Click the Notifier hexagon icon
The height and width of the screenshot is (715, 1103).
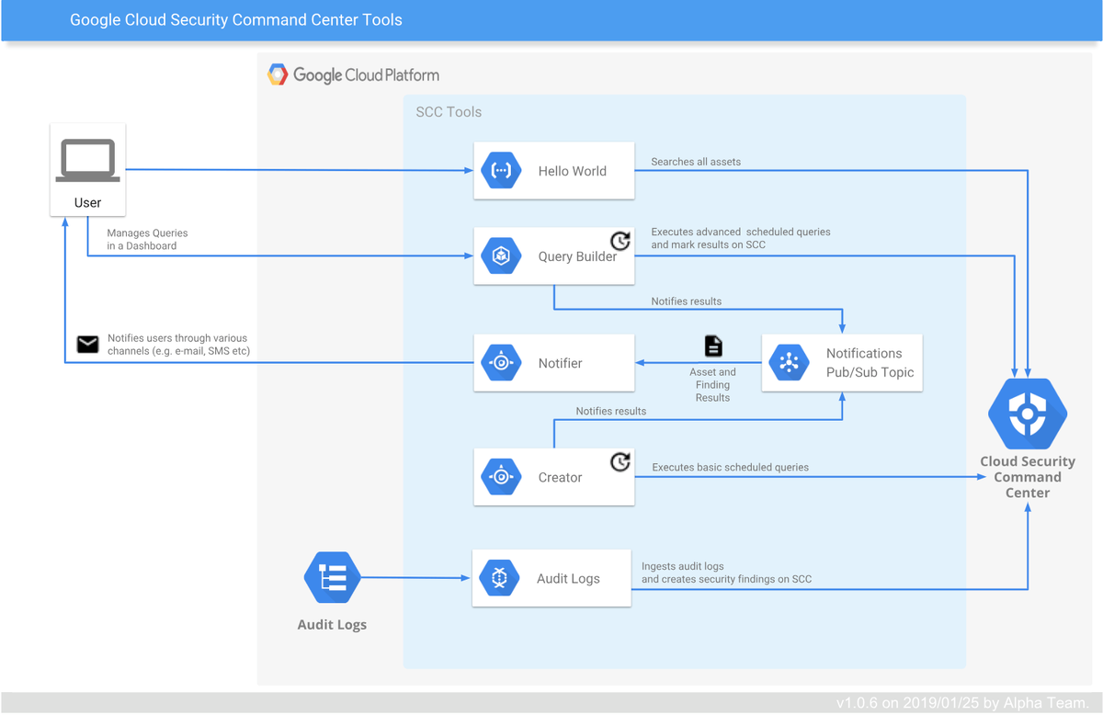click(501, 363)
